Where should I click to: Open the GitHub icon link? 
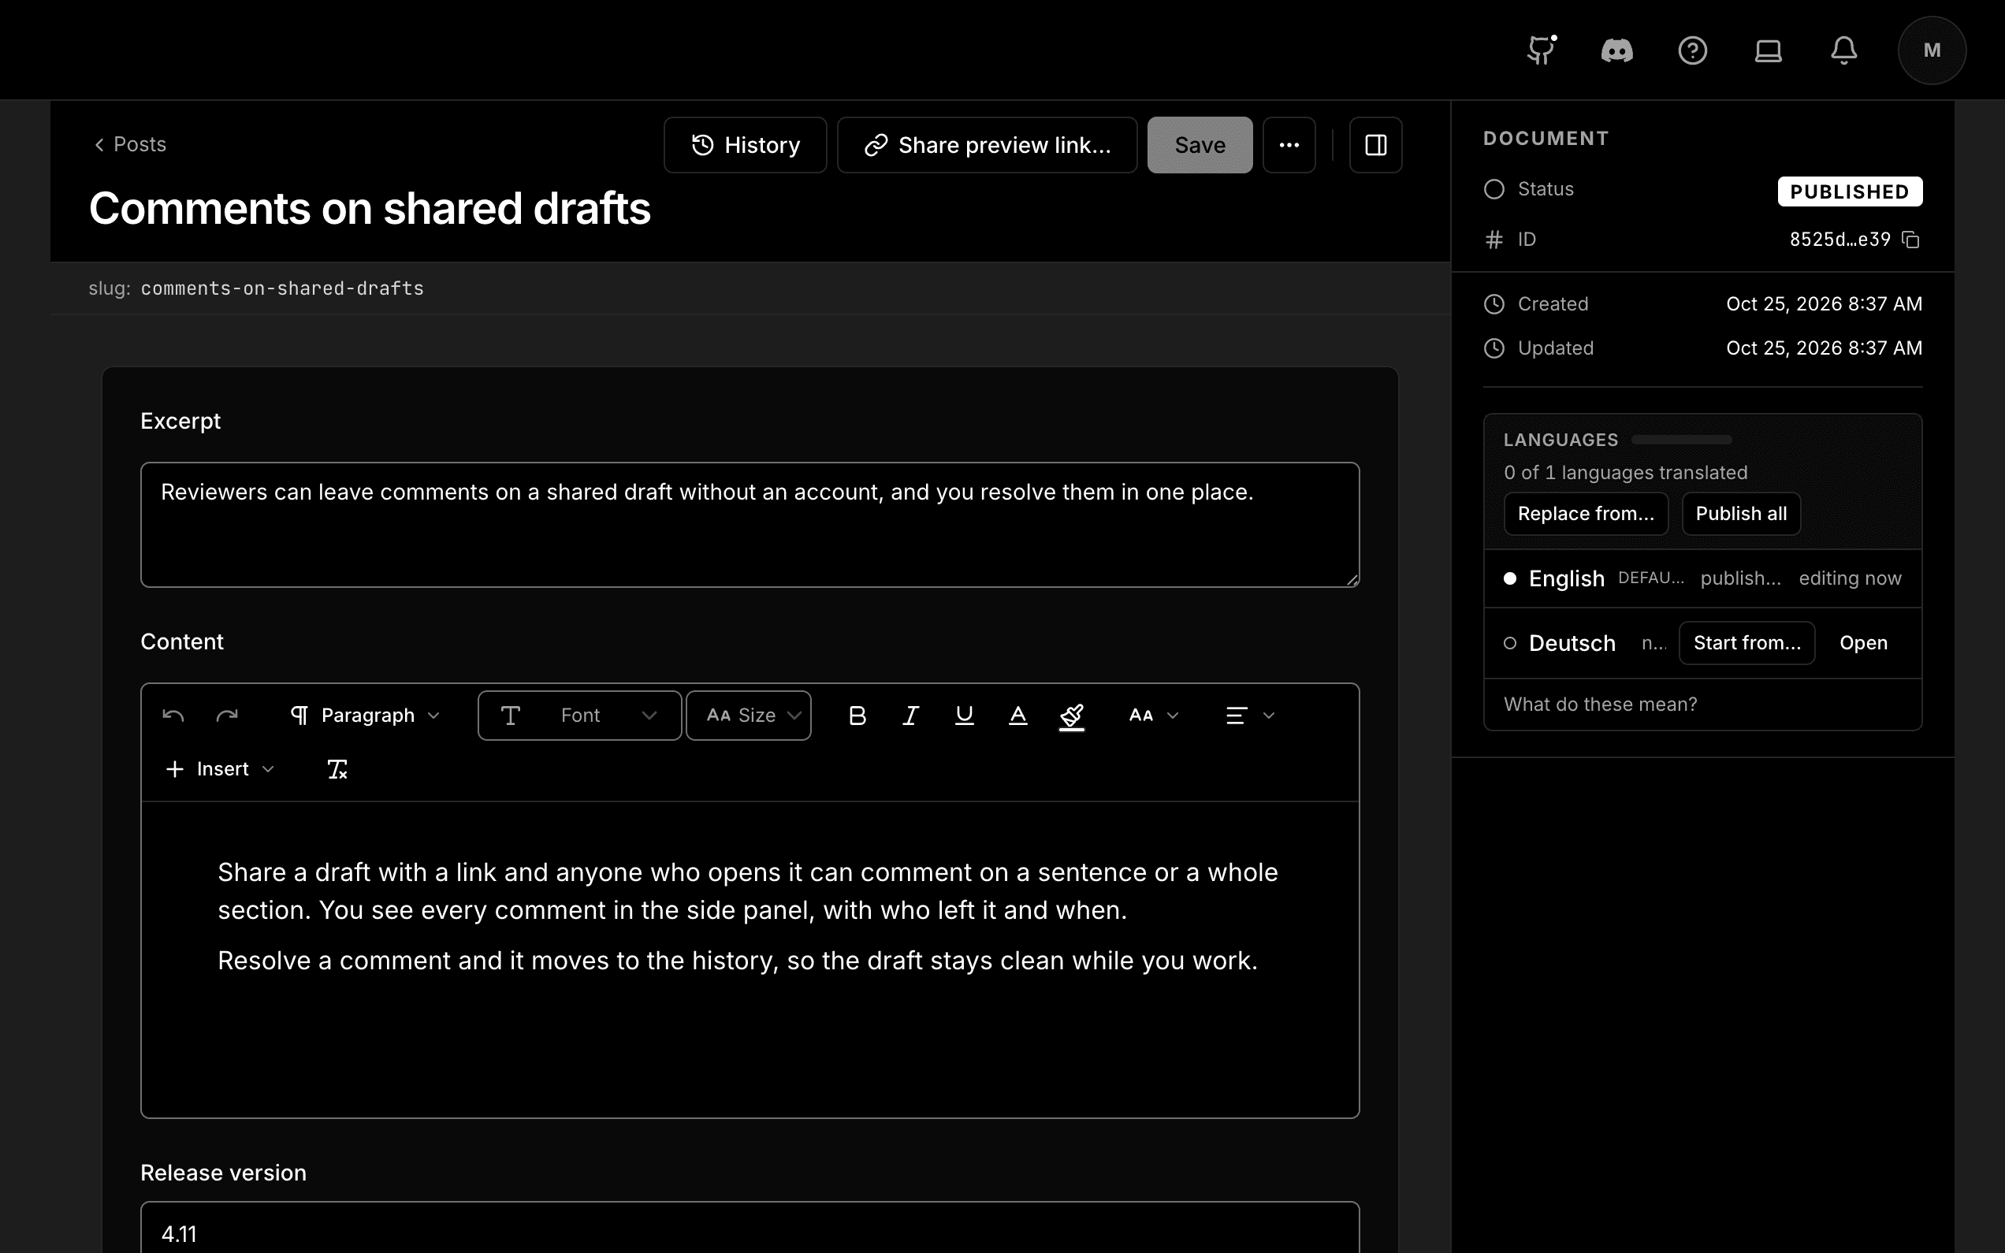point(1541,50)
